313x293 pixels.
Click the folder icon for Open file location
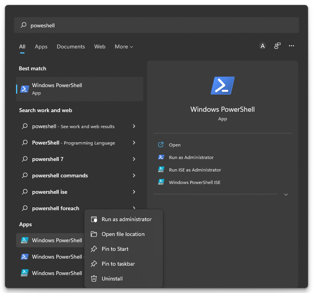point(94,234)
